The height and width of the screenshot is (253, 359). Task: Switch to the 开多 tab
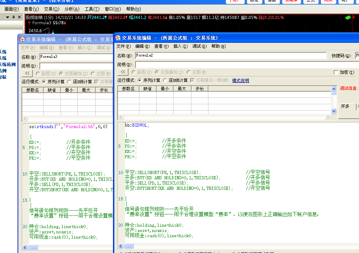pos(347,106)
